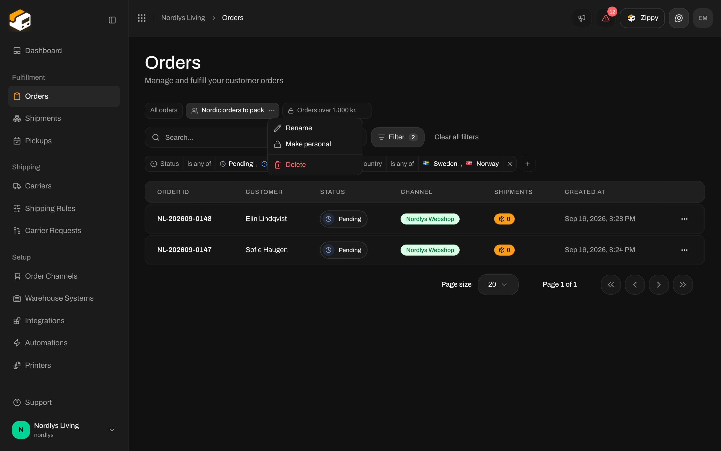Image resolution: width=721 pixels, height=451 pixels.
Task: Click Pending status badge for Elin Lindqvist
Action: tap(343, 219)
